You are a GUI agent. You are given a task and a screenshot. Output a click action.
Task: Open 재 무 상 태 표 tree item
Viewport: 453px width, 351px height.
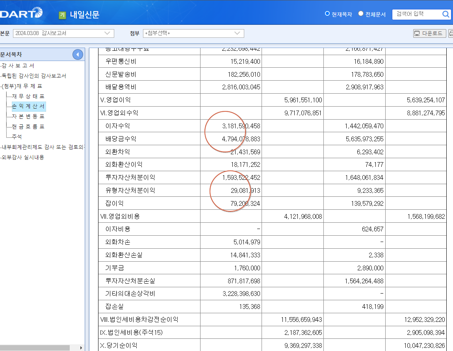pos(28,96)
